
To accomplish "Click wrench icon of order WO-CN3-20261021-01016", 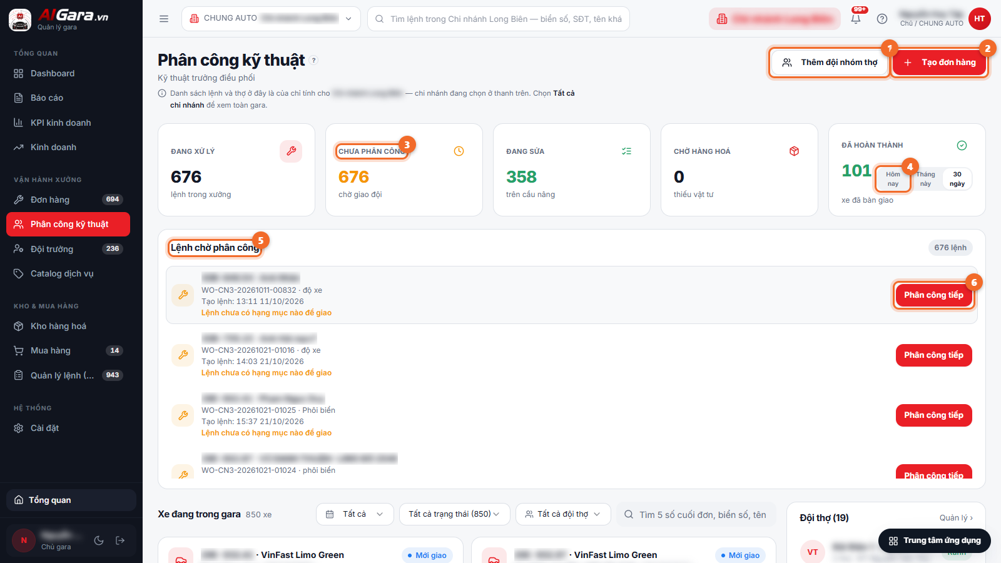I will coord(183,355).
